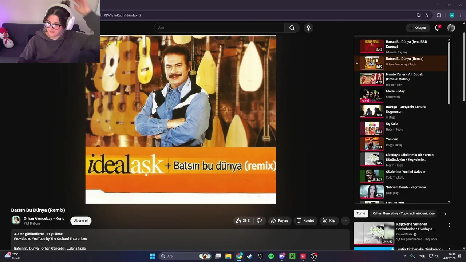Click the currently playing Batsın Bu Dünya (Remix) item
Image resolution: width=466 pixels, height=262 pixels.
point(400,63)
